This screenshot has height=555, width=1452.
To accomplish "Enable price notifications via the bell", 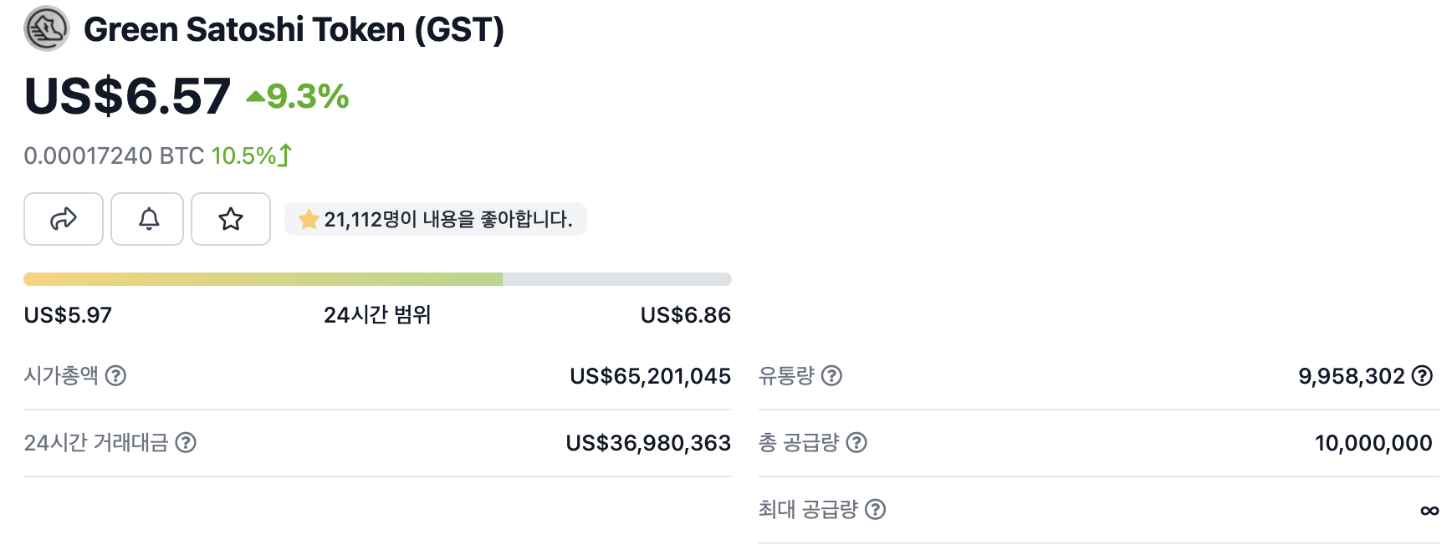I will point(147,219).
